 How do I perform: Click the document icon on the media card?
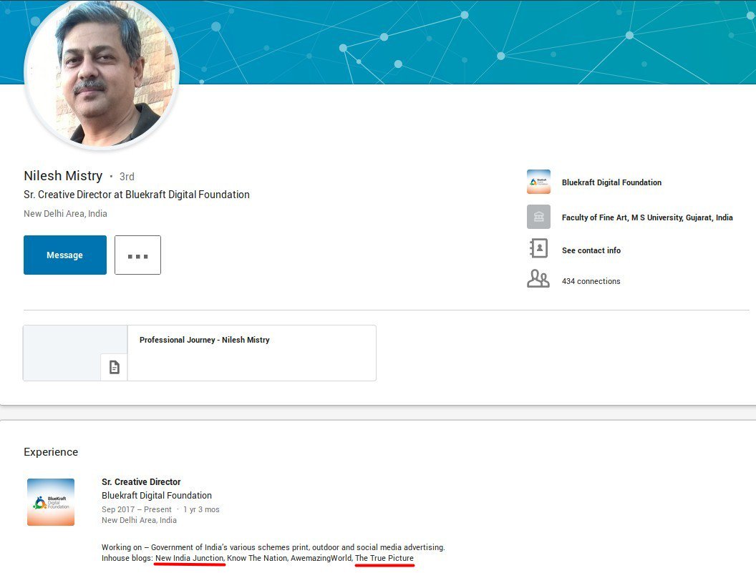(x=115, y=367)
